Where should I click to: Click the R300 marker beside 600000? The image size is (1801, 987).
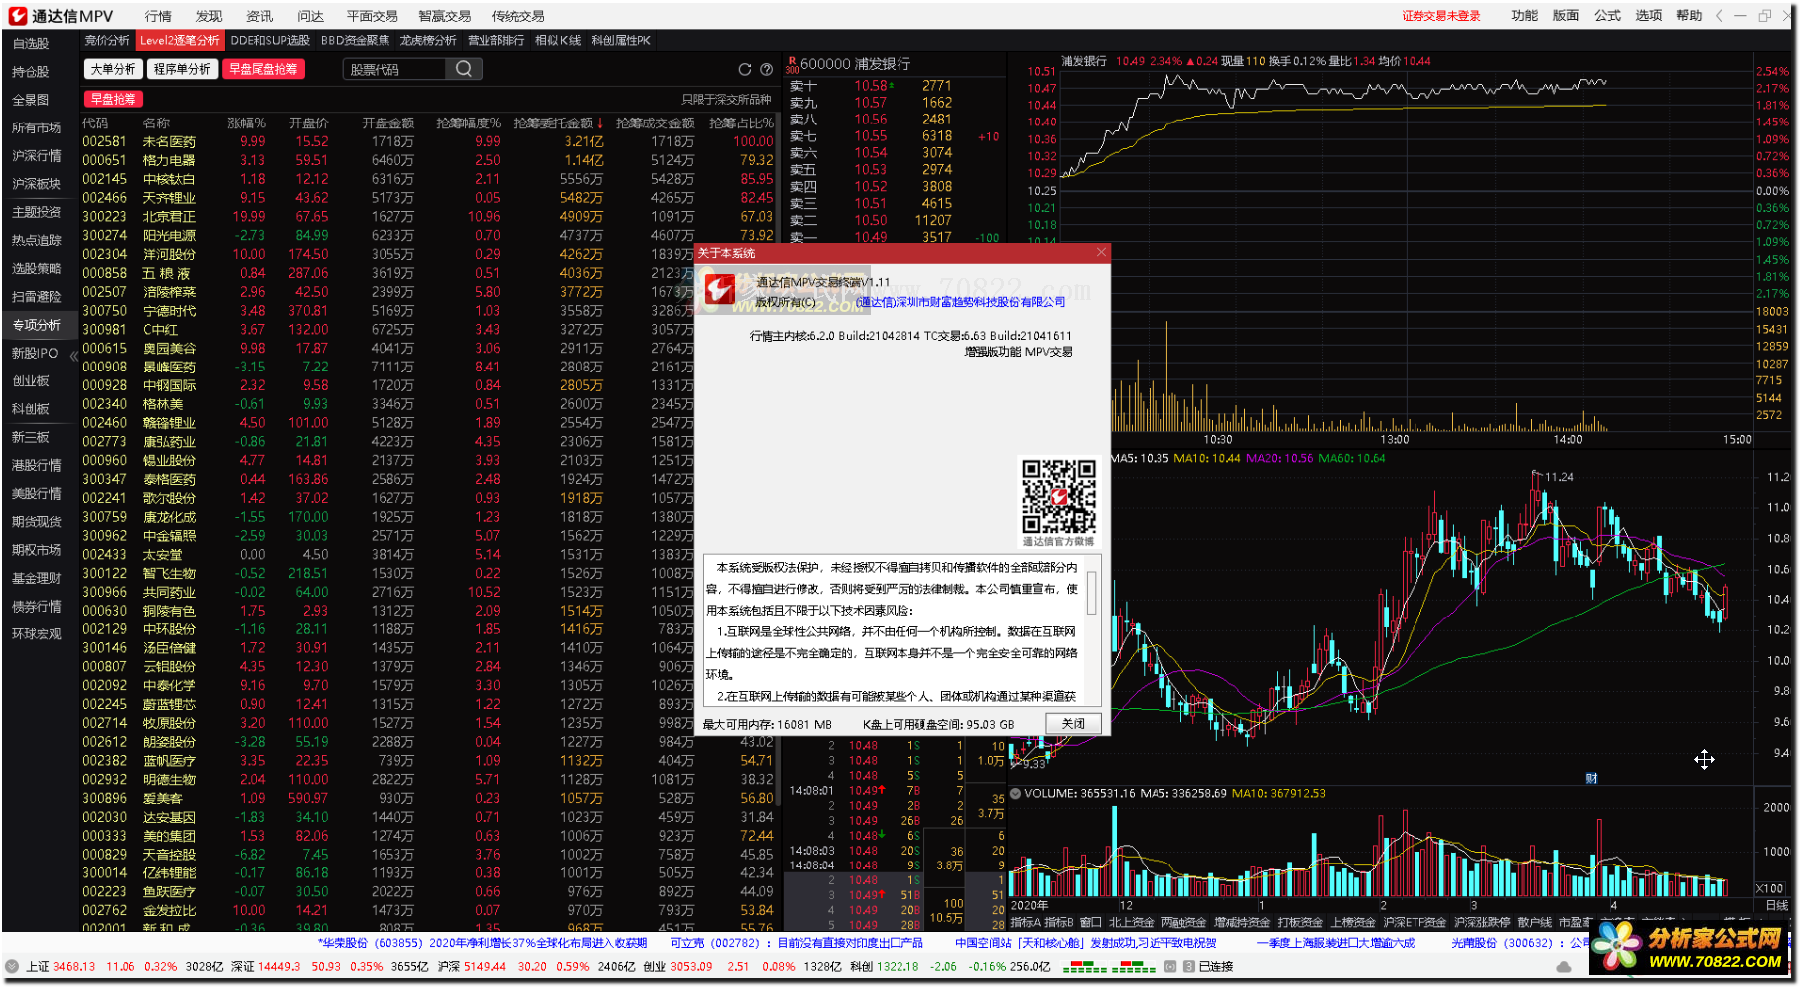point(792,65)
